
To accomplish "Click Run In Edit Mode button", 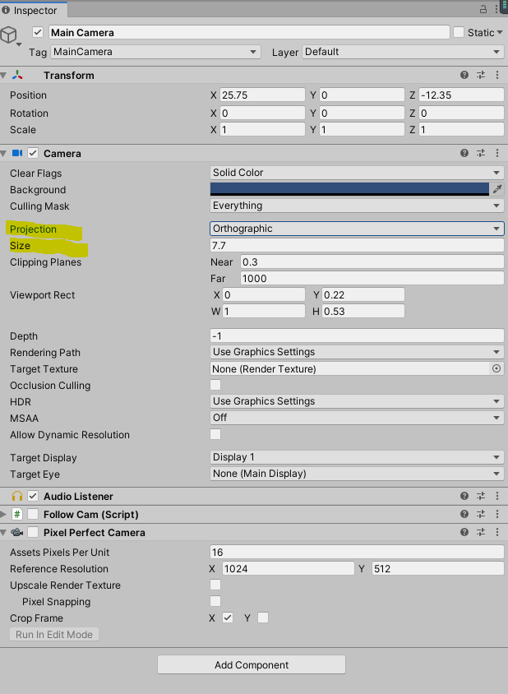I will (x=54, y=634).
